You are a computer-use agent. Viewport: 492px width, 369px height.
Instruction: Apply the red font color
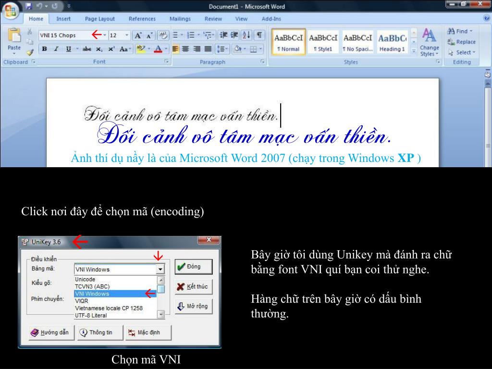158,49
